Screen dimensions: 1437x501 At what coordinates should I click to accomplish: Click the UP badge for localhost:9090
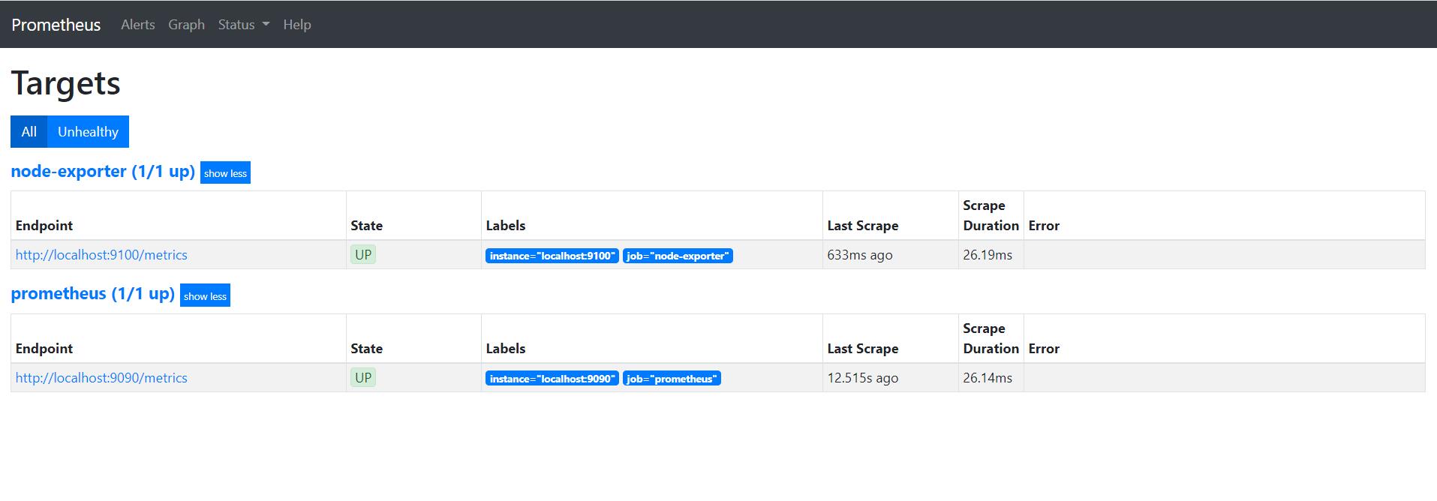pyautogui.click(x=363, y=378)
